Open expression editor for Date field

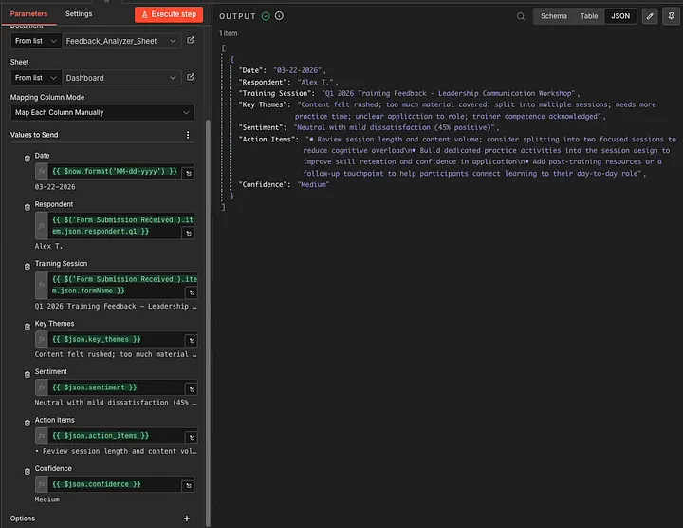[189, 174]
